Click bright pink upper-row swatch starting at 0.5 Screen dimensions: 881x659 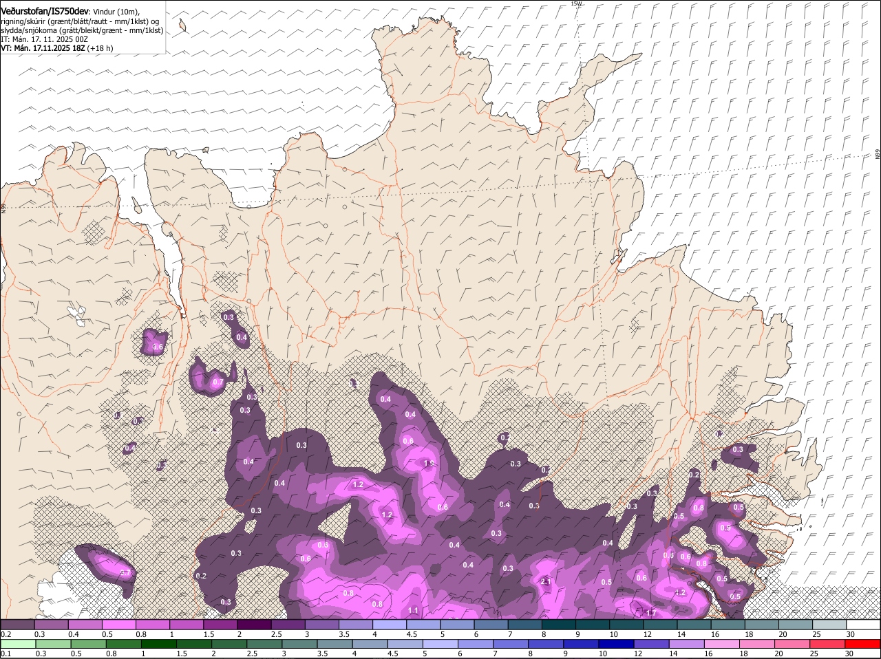[119, 625]
